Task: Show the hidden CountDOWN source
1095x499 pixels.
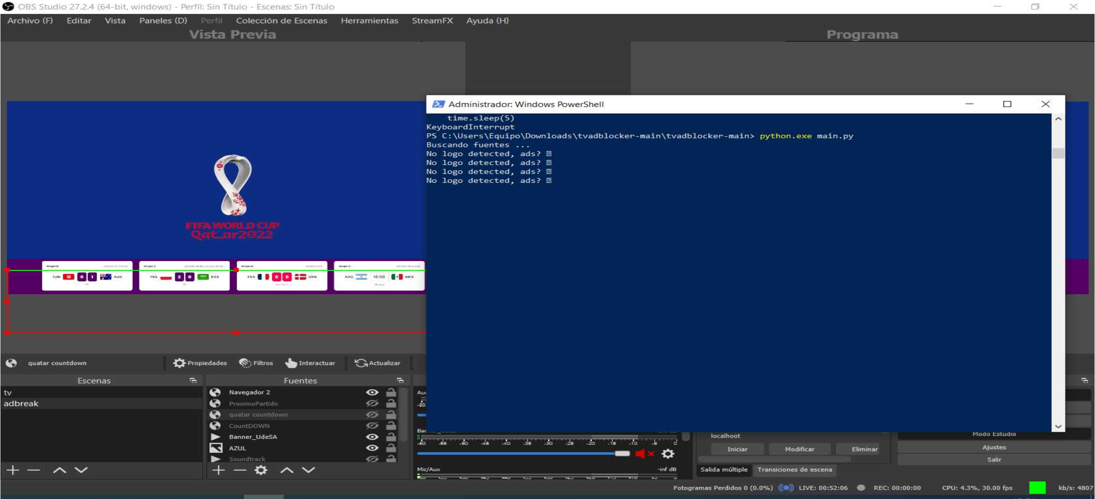Action: [x=372, y=426]
